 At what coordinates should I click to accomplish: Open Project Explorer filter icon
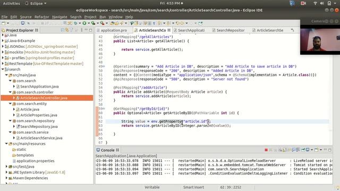click(x=71, y=30)
